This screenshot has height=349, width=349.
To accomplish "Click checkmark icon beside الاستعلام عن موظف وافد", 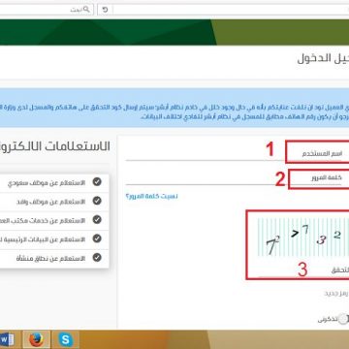I will tap(97, 201).
